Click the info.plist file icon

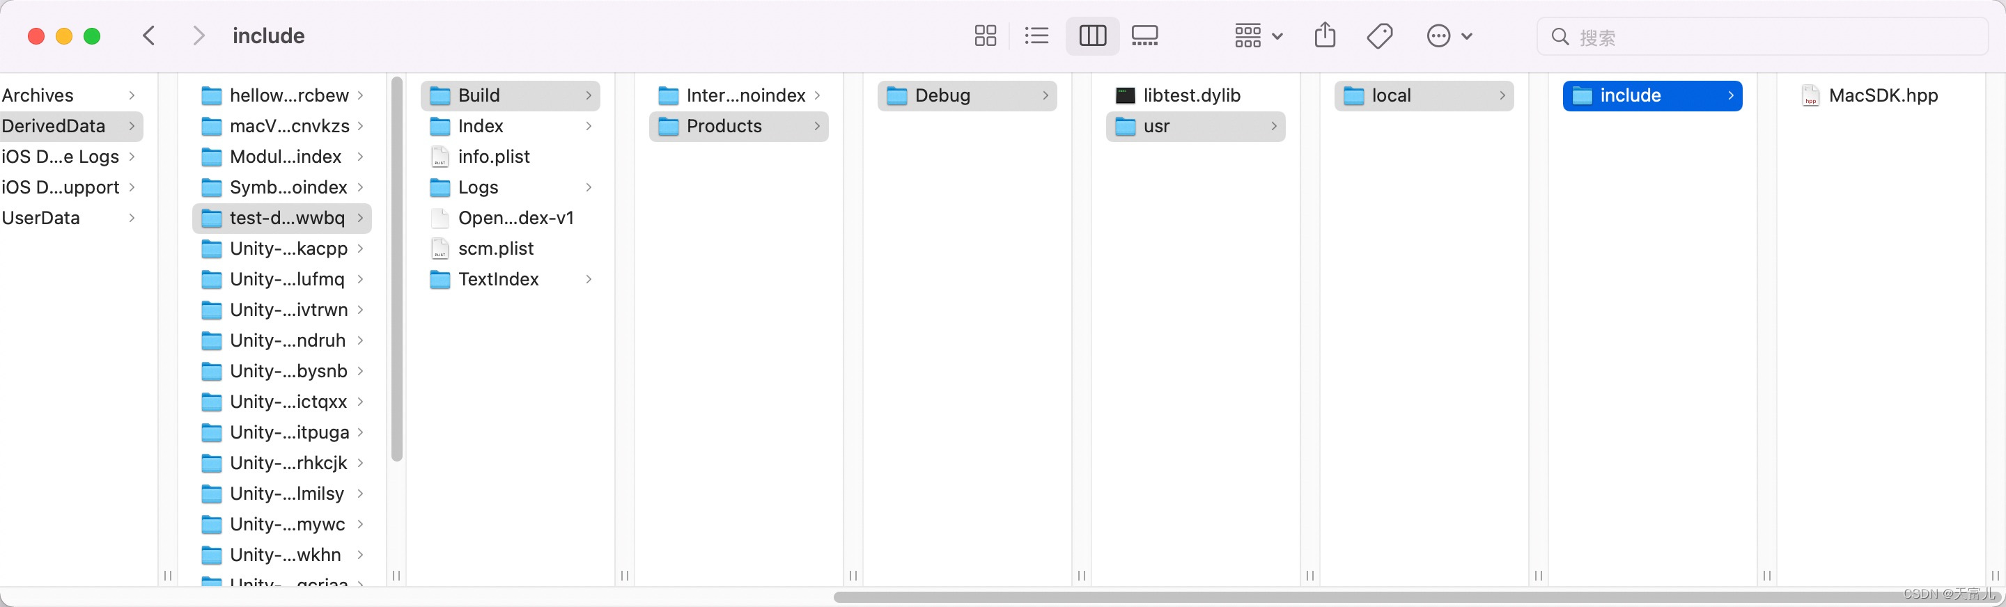[x=440, y=157]
